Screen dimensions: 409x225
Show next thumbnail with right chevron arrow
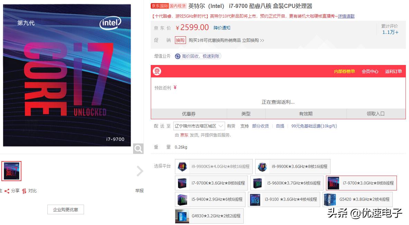[140, 171]
